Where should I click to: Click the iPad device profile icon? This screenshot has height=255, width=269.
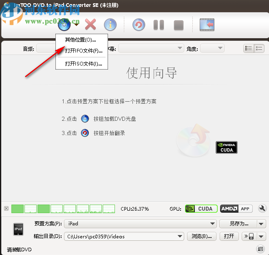[x=18, y=229]
